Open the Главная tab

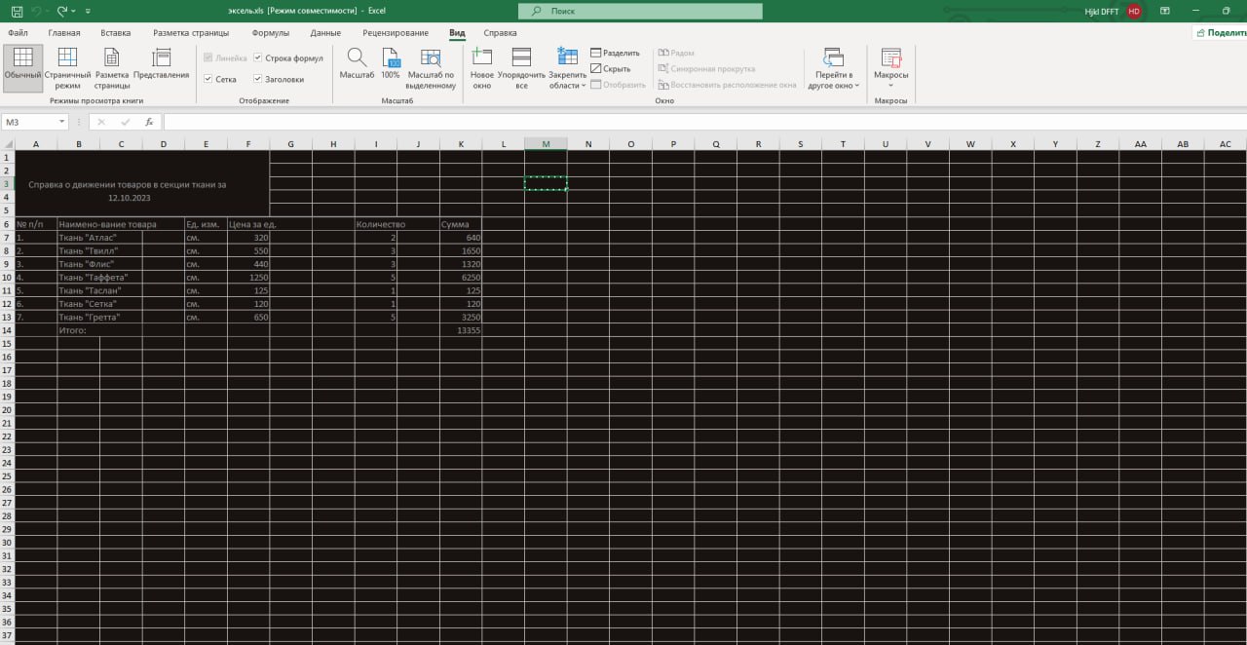pyautogui.click(x=64, y=33)
